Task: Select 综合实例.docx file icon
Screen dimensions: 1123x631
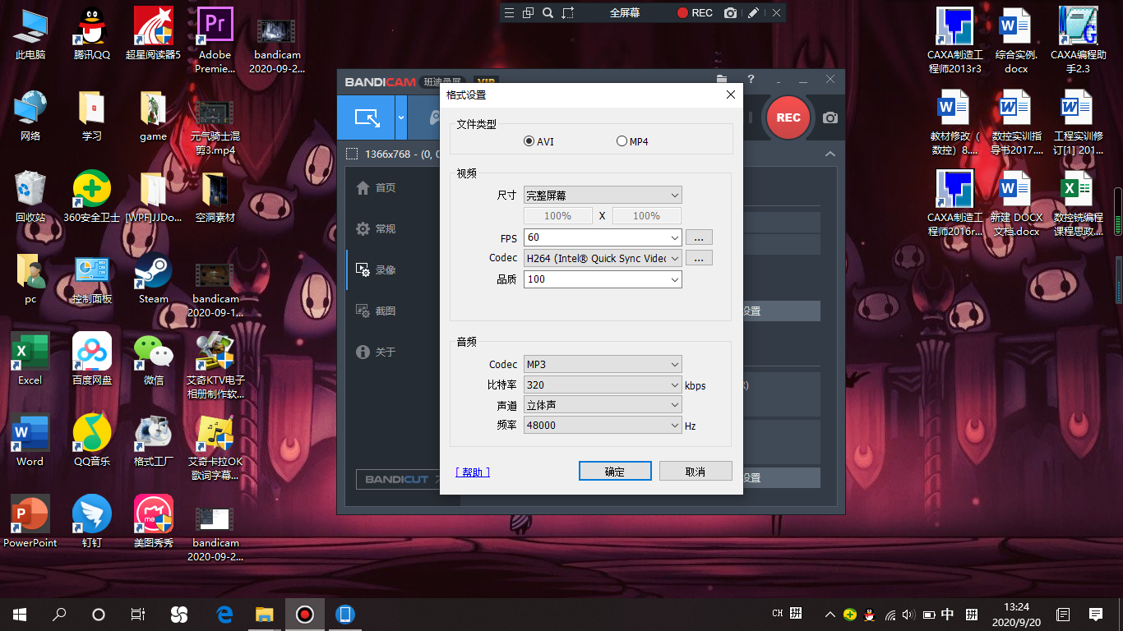Action: tap(1016, 40)
